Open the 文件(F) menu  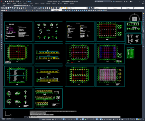tap(3, 3)
